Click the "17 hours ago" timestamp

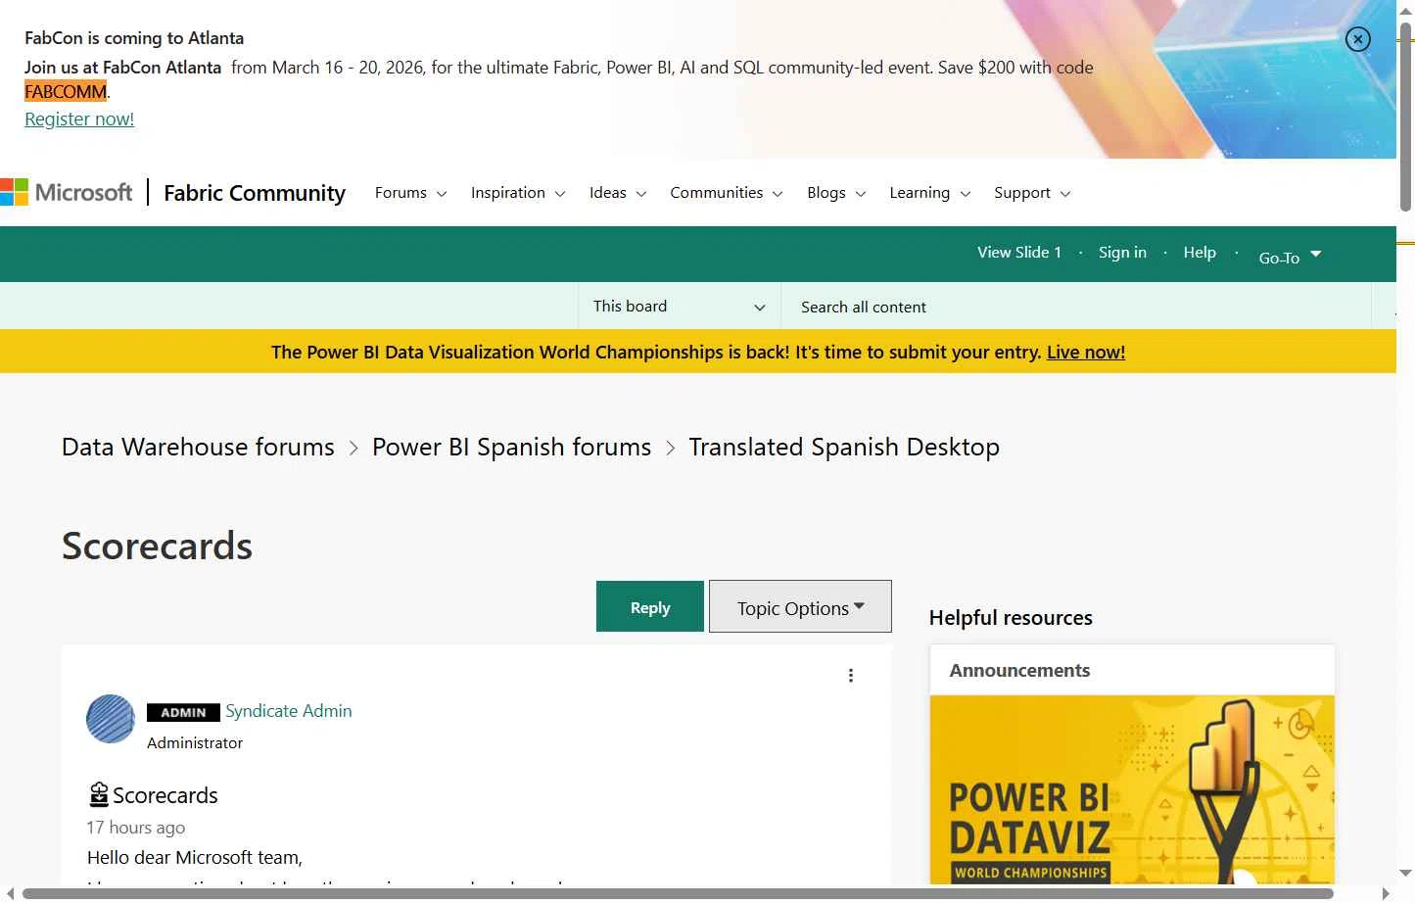pyautogui.click(x=135, y=828)
